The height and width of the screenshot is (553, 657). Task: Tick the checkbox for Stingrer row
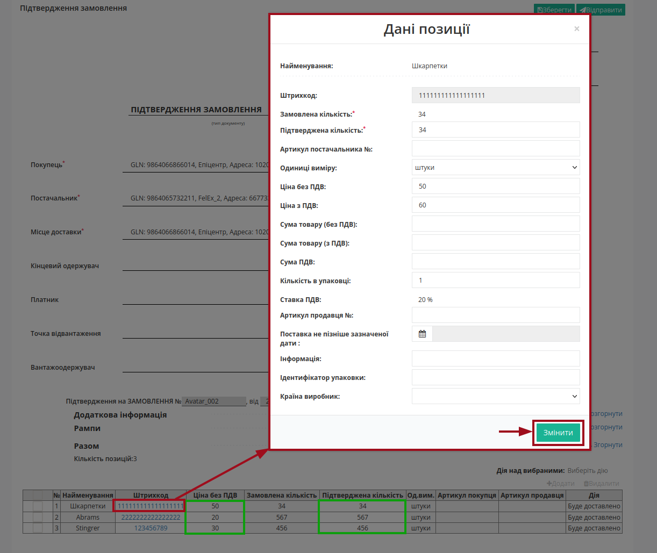coord(38,528)
